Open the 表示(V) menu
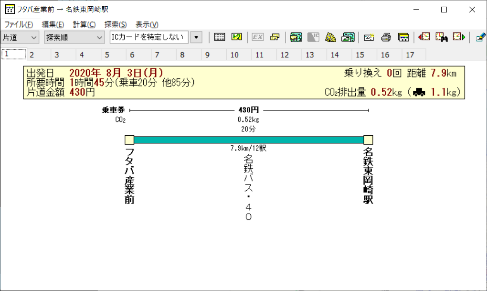This screenshot has width=487, height=291. pos(147,24)
